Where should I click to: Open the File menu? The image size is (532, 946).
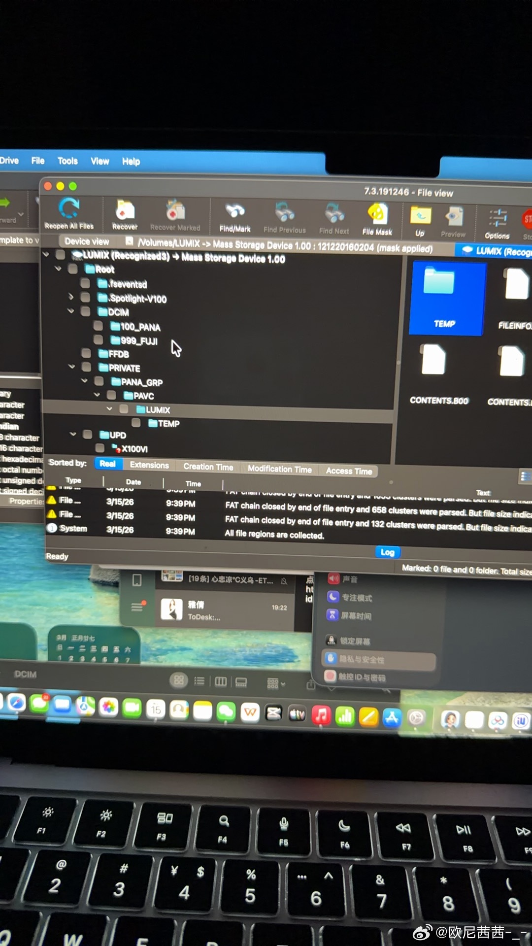click(x=38, y=161)
